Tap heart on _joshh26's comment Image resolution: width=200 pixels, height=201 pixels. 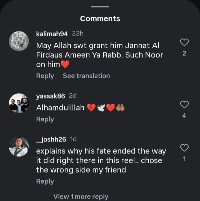pyautogui.click(x=184, y=148)
